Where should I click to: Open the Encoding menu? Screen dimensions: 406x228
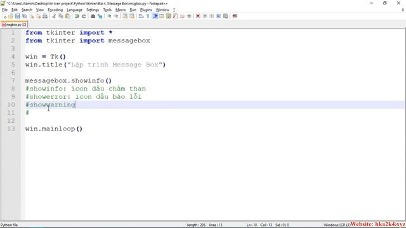click(x=55, y=10)
